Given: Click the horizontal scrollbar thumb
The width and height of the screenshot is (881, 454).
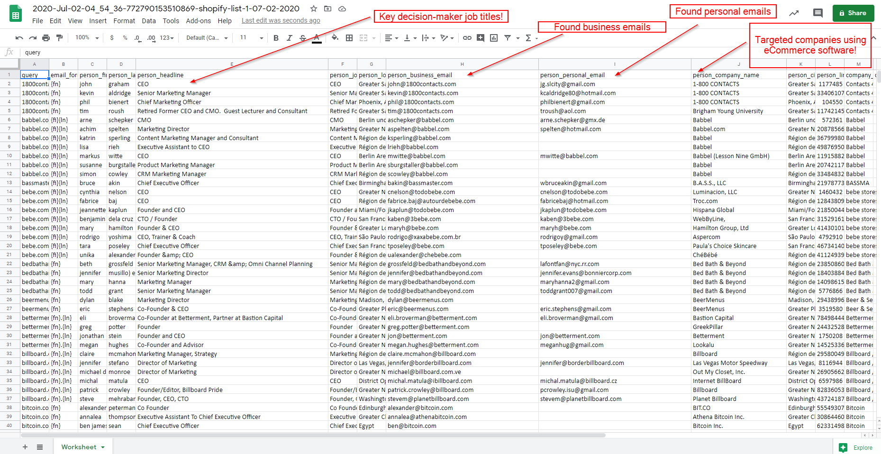Looking at the screenshot, I should point(313,435).
